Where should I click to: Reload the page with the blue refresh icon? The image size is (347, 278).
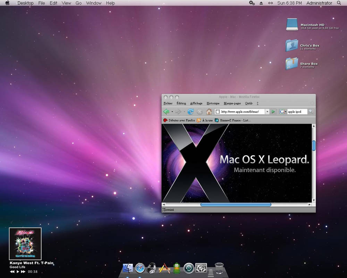tap(190, 112)
